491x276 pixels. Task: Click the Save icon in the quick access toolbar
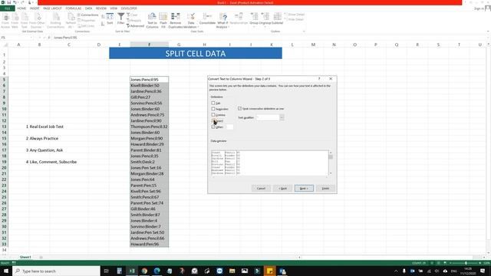coord(8,2)
